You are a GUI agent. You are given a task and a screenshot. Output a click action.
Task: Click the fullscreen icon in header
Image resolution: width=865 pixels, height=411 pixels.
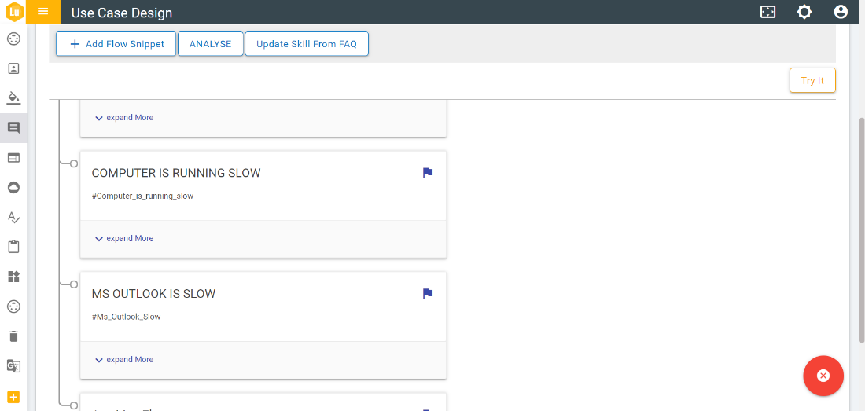pos(767,12)
